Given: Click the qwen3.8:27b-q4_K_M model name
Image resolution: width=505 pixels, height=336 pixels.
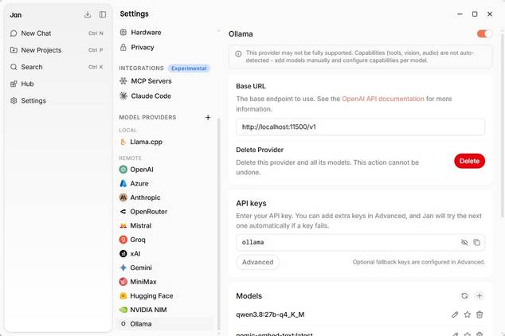Looking at the screenshot, I should point(270,315).
